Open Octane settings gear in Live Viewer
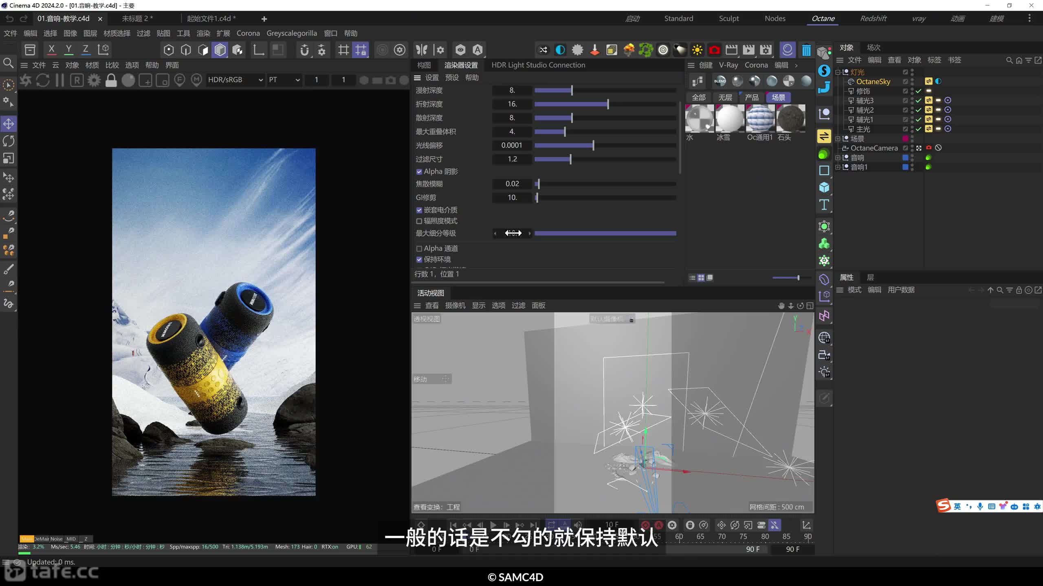The height and width of the screenshot is (586, 1043). click(94, 80)
